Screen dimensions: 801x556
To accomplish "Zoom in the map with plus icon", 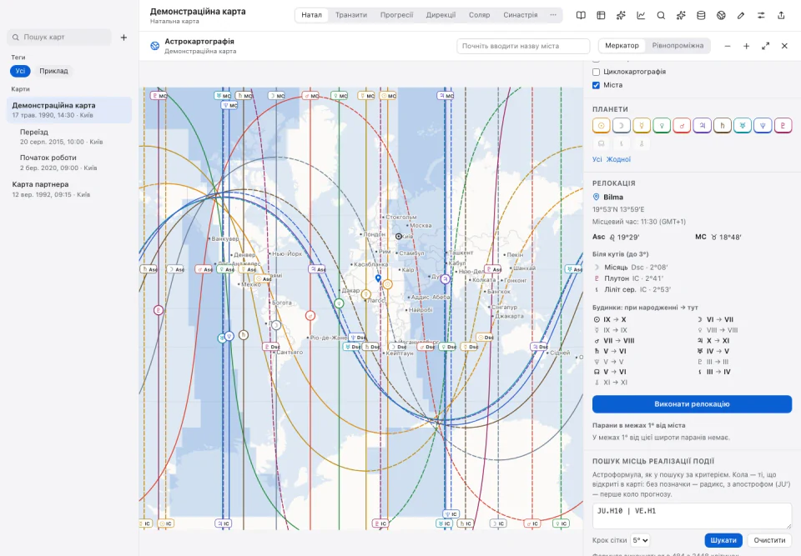I will [x=746, y=46].
